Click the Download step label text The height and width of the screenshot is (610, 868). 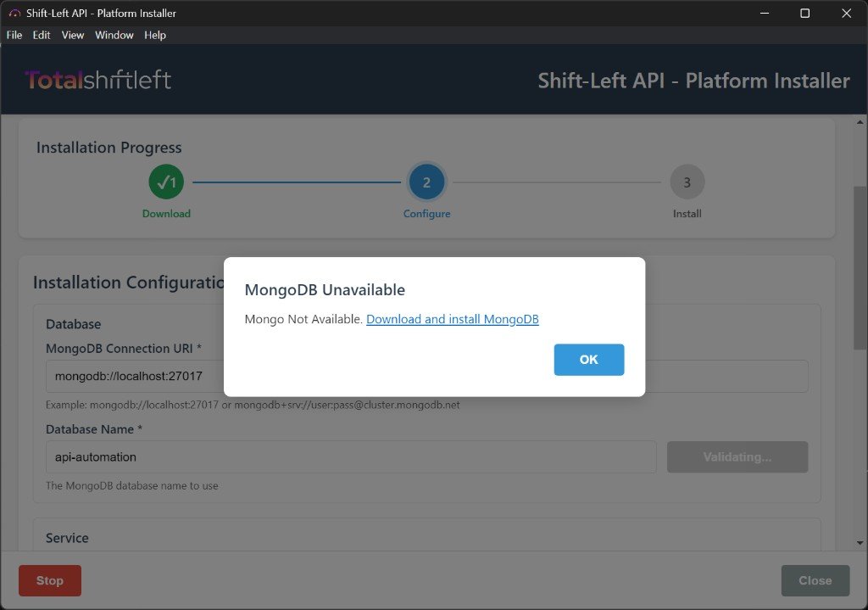[166, 214]
